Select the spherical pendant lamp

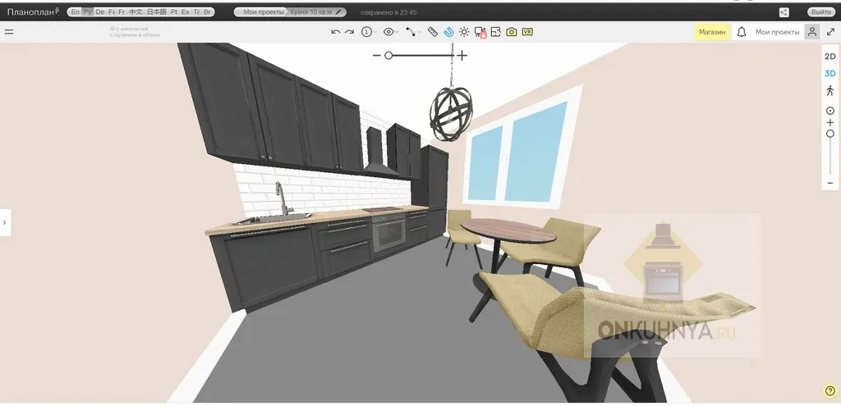point(451,113)
